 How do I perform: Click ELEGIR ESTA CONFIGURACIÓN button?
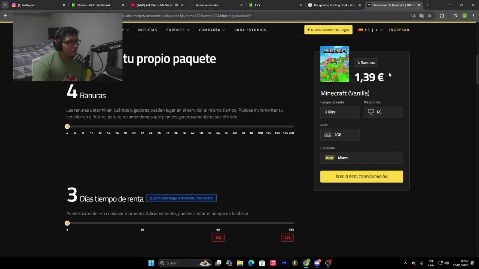pos(361,177)
